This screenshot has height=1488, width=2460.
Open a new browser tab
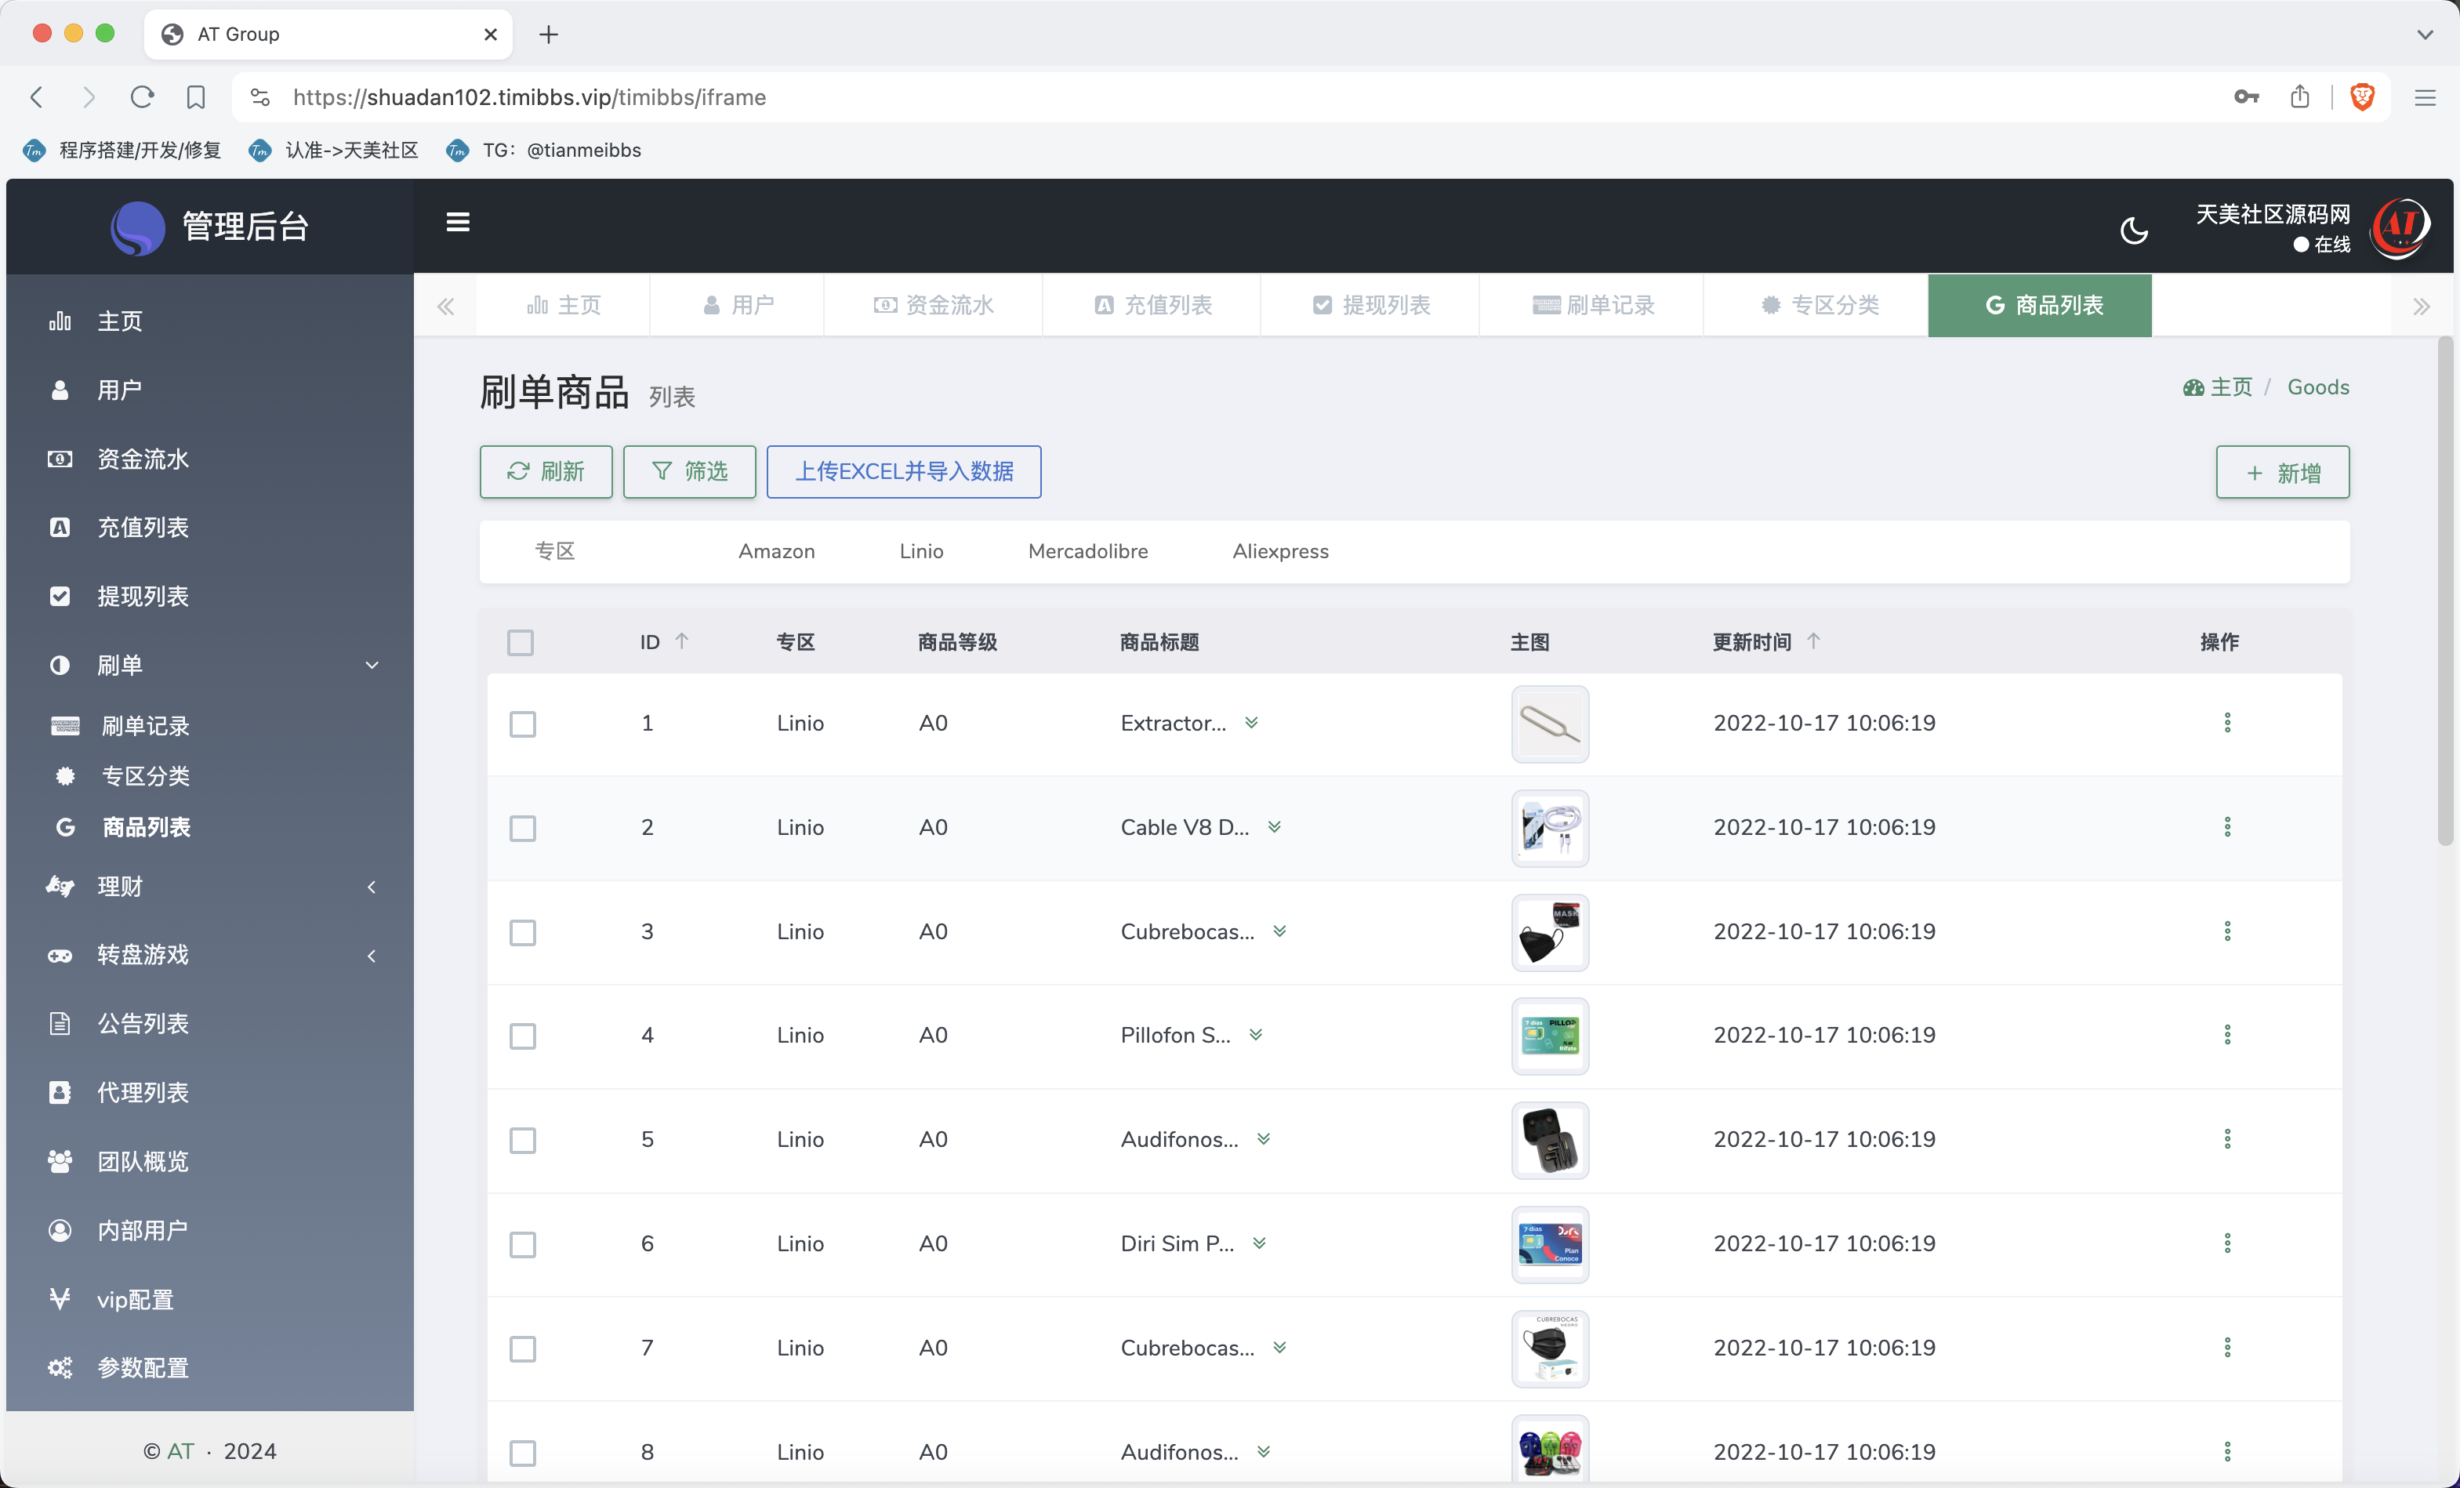pyautogui.click(x=548, y=35)
